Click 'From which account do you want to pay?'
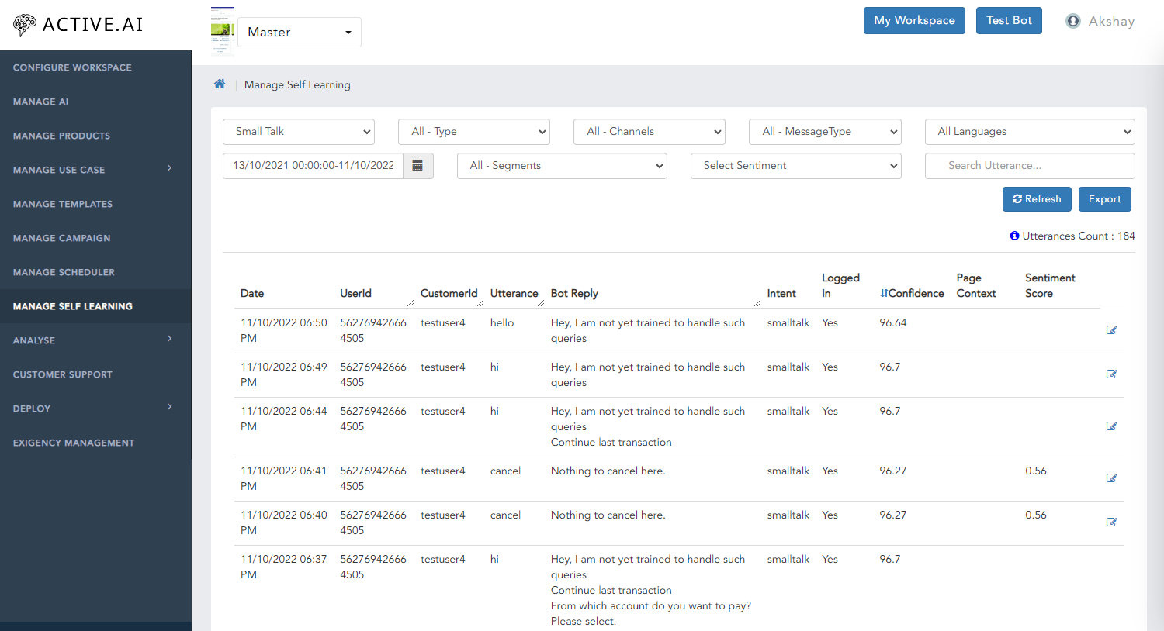This screenshot has height=631, width=1164. tap(651, 605)
